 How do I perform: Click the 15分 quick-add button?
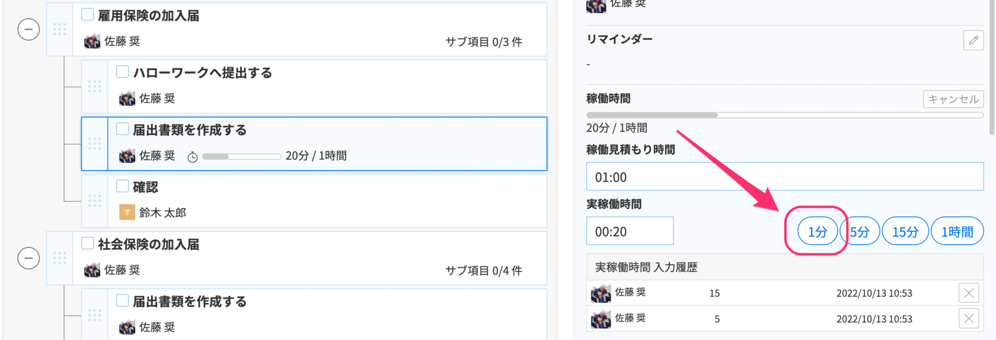click(x=905, y=232)
